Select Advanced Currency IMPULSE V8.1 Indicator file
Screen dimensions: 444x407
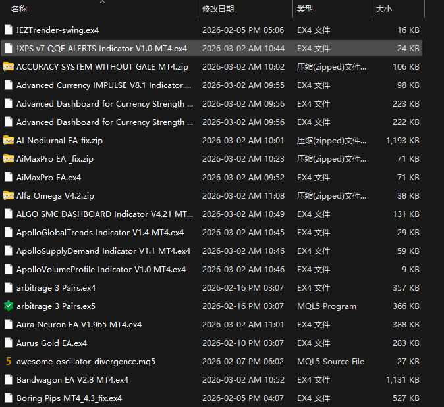(103, 85)
